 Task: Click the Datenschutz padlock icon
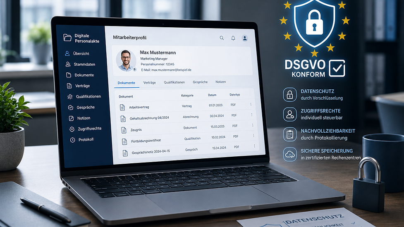(290, 95)
